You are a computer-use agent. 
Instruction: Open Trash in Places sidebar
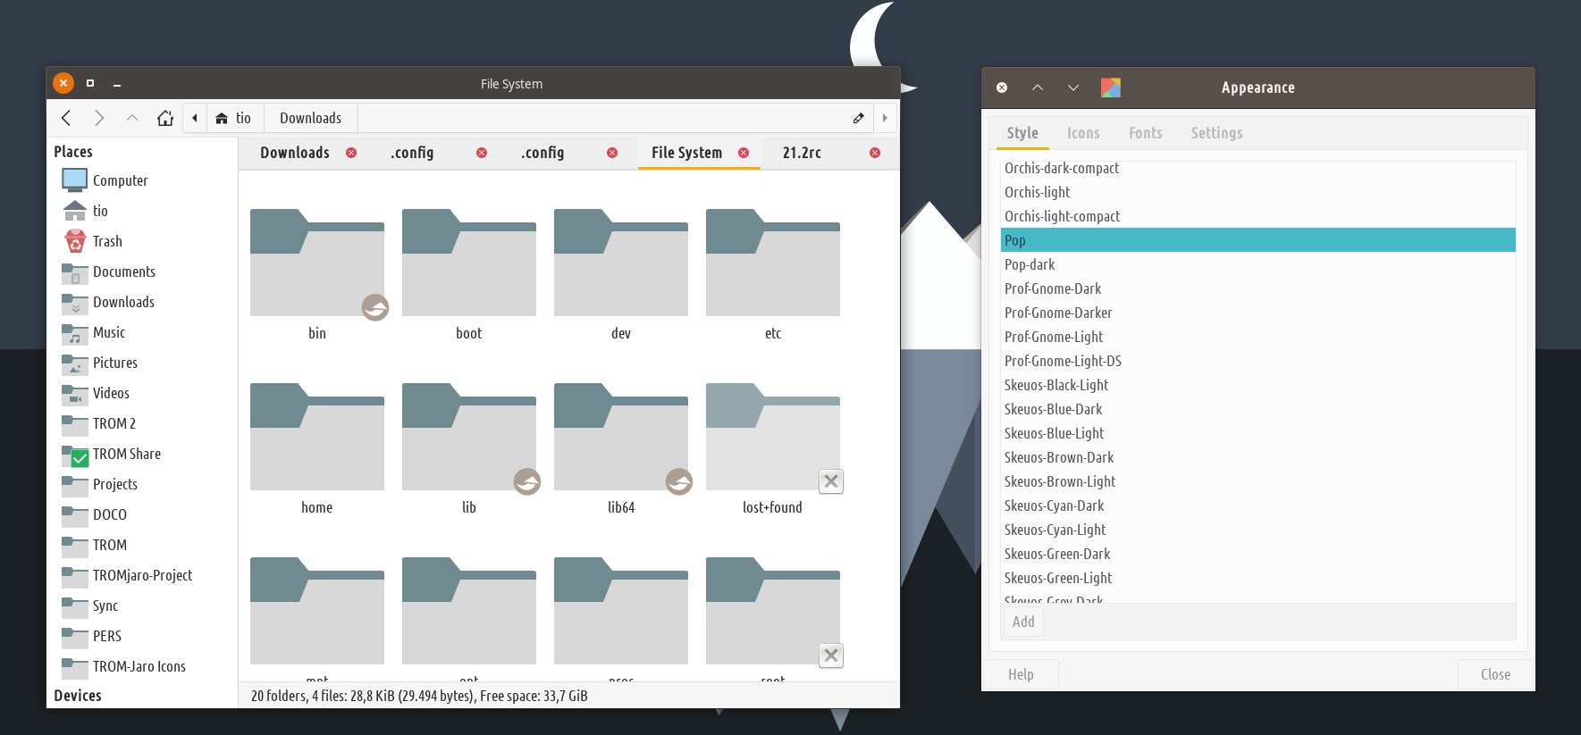pos(107,241)
